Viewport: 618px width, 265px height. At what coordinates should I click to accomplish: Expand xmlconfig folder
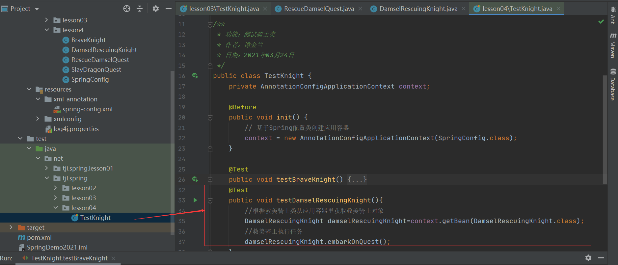click(38, 119)
